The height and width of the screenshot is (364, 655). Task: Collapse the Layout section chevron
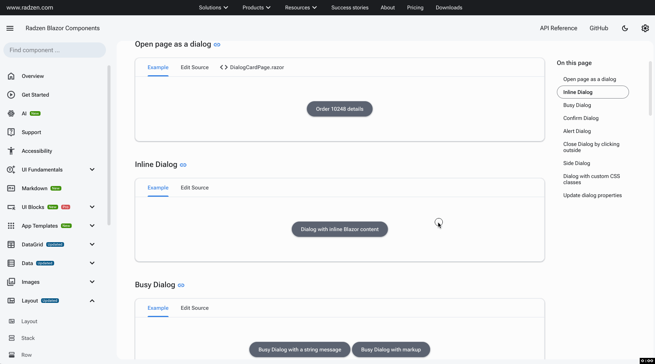[x=92, y=301]
